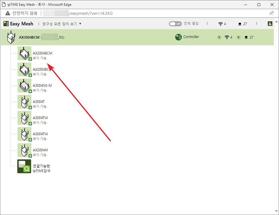Click the 연결가능한 ipTIME검색 label
Viewport: 279px width, 215px height.
42,168
